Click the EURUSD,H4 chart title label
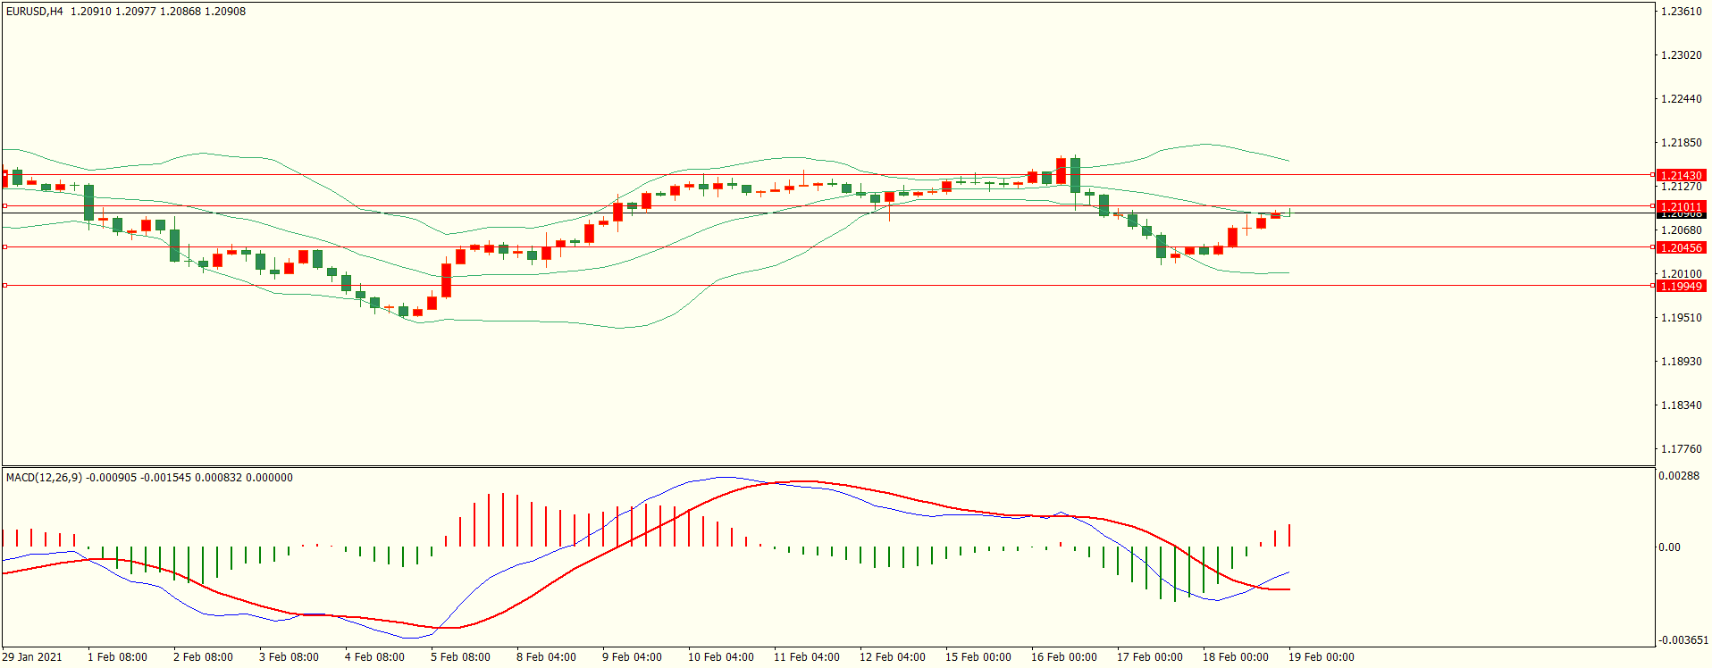 pyautogui.click(x=35, y=12)
